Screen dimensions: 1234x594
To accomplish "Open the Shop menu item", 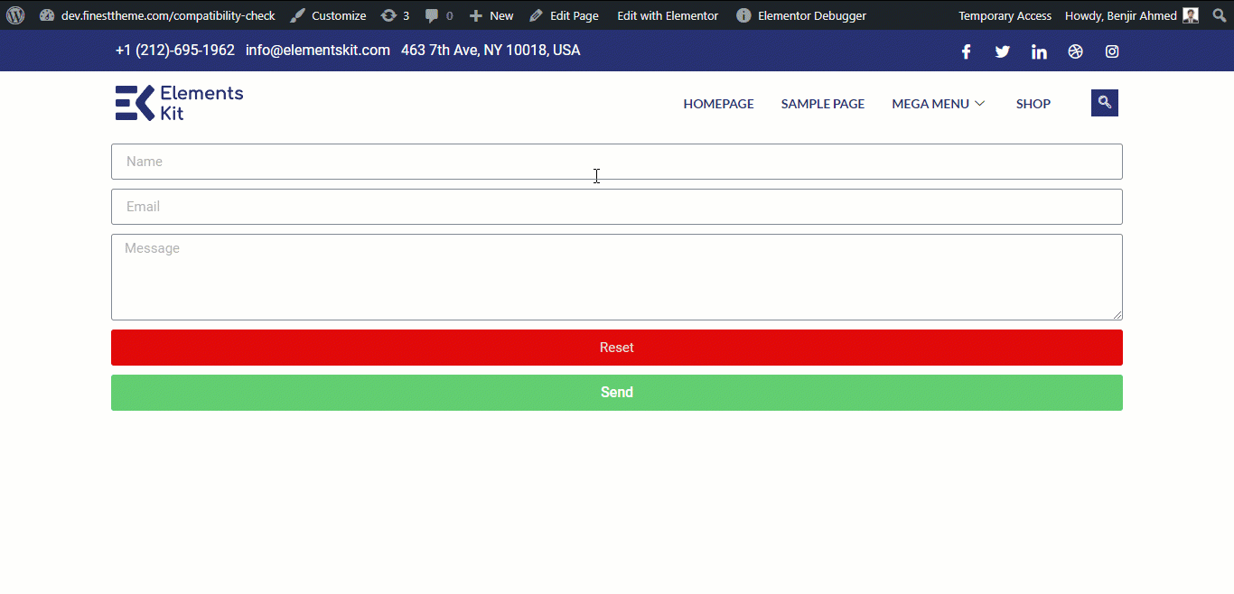I will (x=1033, y=104).
